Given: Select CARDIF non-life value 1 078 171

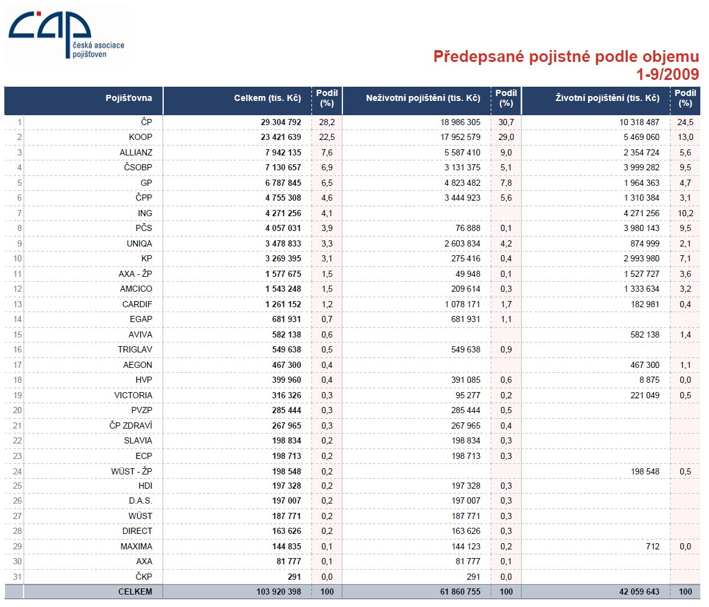Looking at the screenshot, I should 462,304.
